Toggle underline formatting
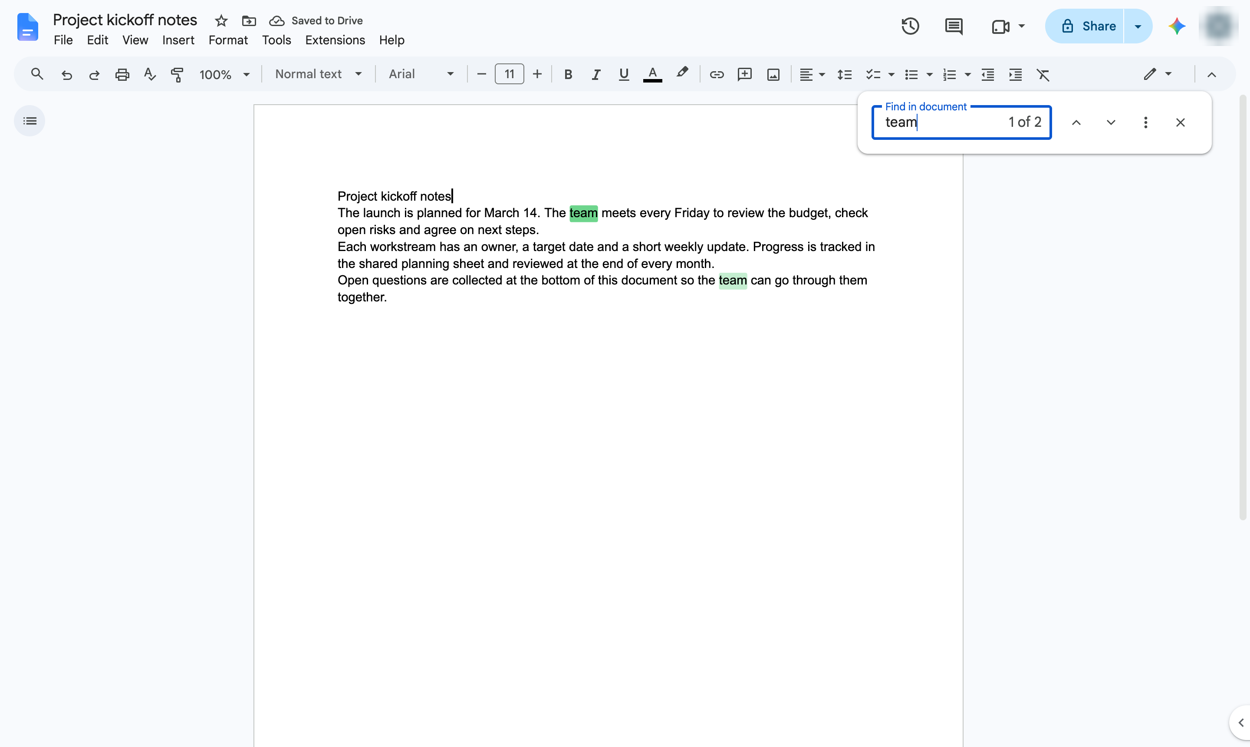The height and width of the screenshot is (747, 1250). [x=624, y=75]
